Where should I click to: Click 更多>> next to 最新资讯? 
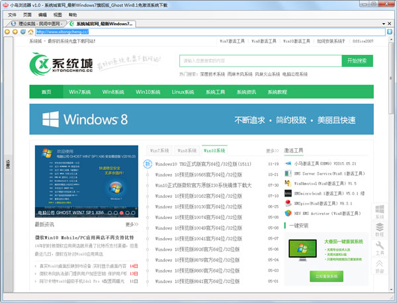[132, 224]
